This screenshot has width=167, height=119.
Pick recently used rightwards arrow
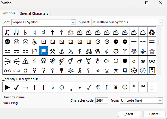tap(25, 87)
